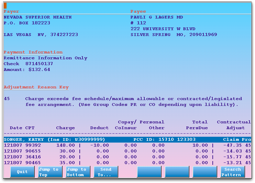Click contractual adjust value -13.21

tap(233, 163)
